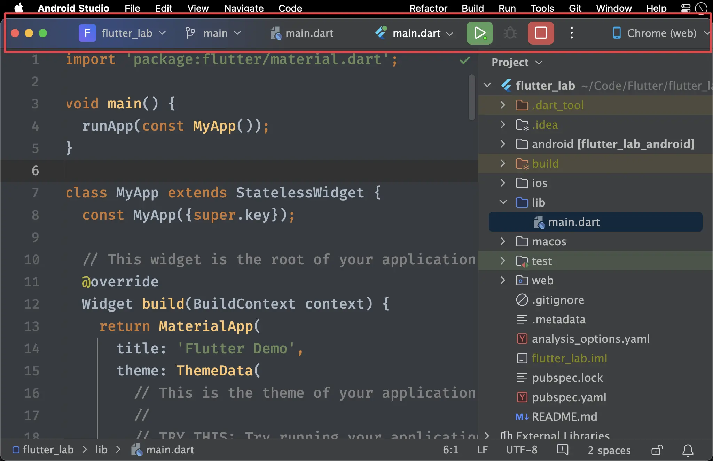
Task: Expand the .idea folder
Action: pyautogui.click(x=503, y=124)
